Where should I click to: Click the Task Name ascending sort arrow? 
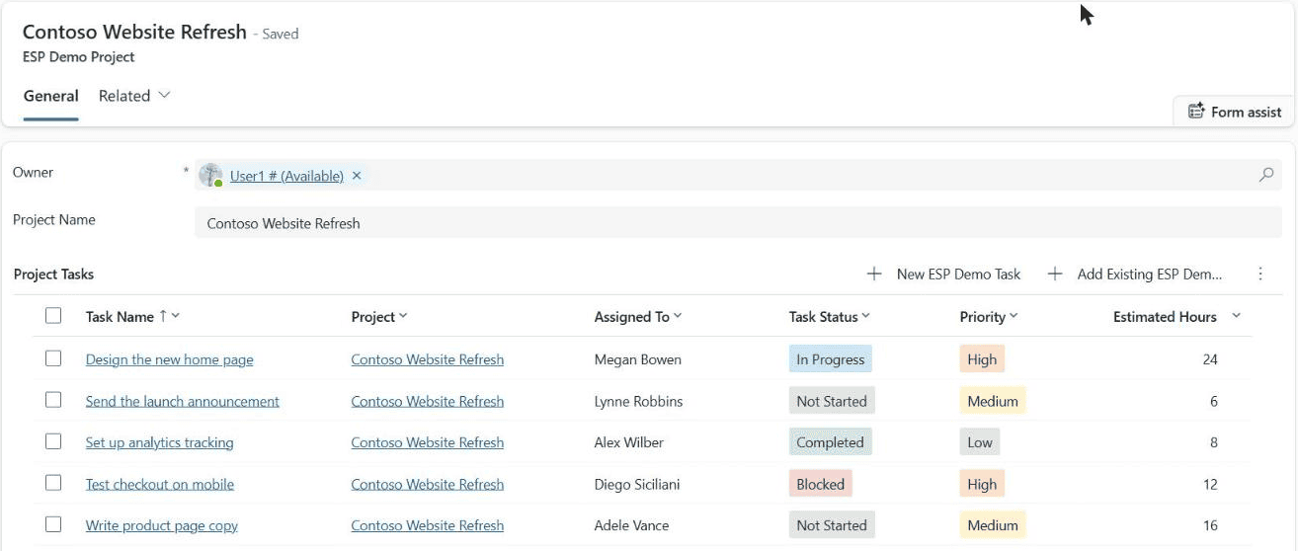(x=163, y=316)
